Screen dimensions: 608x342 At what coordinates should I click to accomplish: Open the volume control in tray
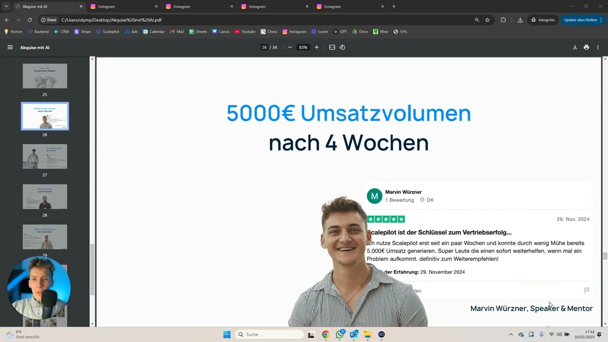point(559,334)
